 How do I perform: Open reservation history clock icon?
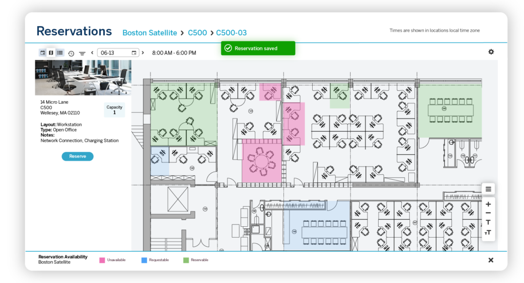[71, 53]
